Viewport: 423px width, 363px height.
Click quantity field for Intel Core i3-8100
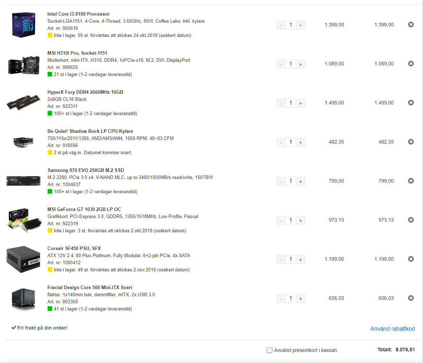click(291, 25)
